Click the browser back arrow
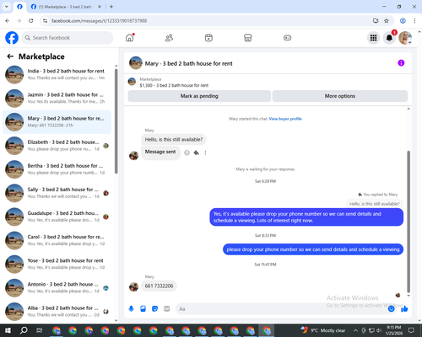This screenshot has height=337, width=422. (8, 20)
